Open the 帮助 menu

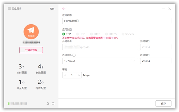[52, 9]
